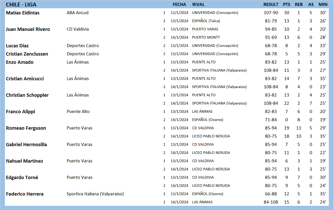This screenshot has height=210, width=334.
Task: Click Las Ánimas team in Christian Schoppler row
Action: pos(78,95)
